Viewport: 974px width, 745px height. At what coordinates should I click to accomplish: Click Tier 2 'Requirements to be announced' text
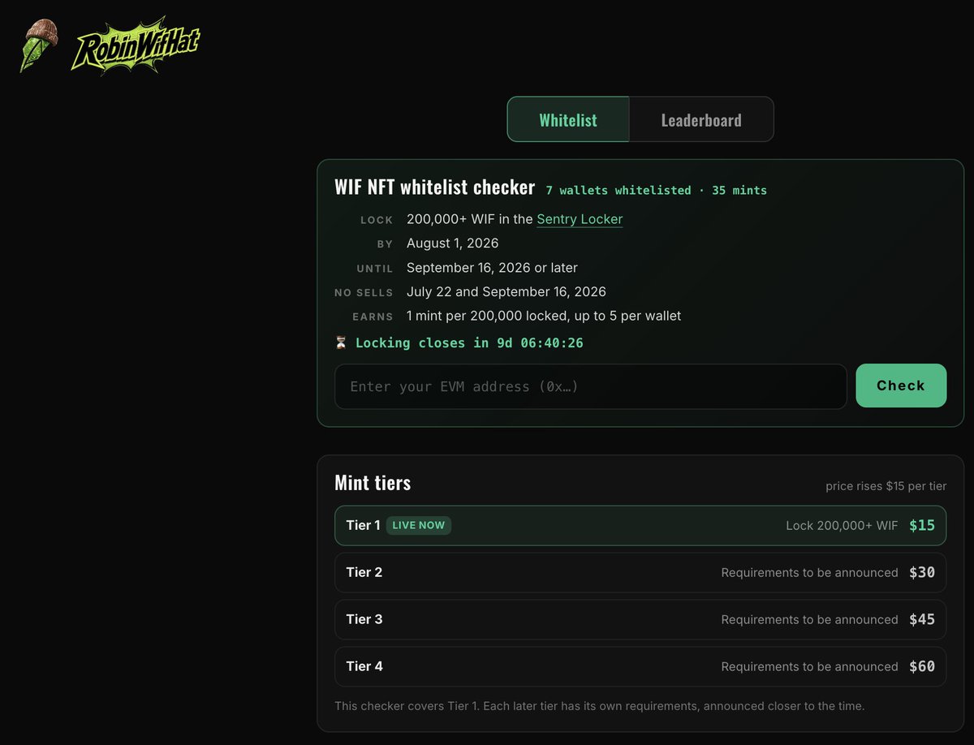pos(809,572)
